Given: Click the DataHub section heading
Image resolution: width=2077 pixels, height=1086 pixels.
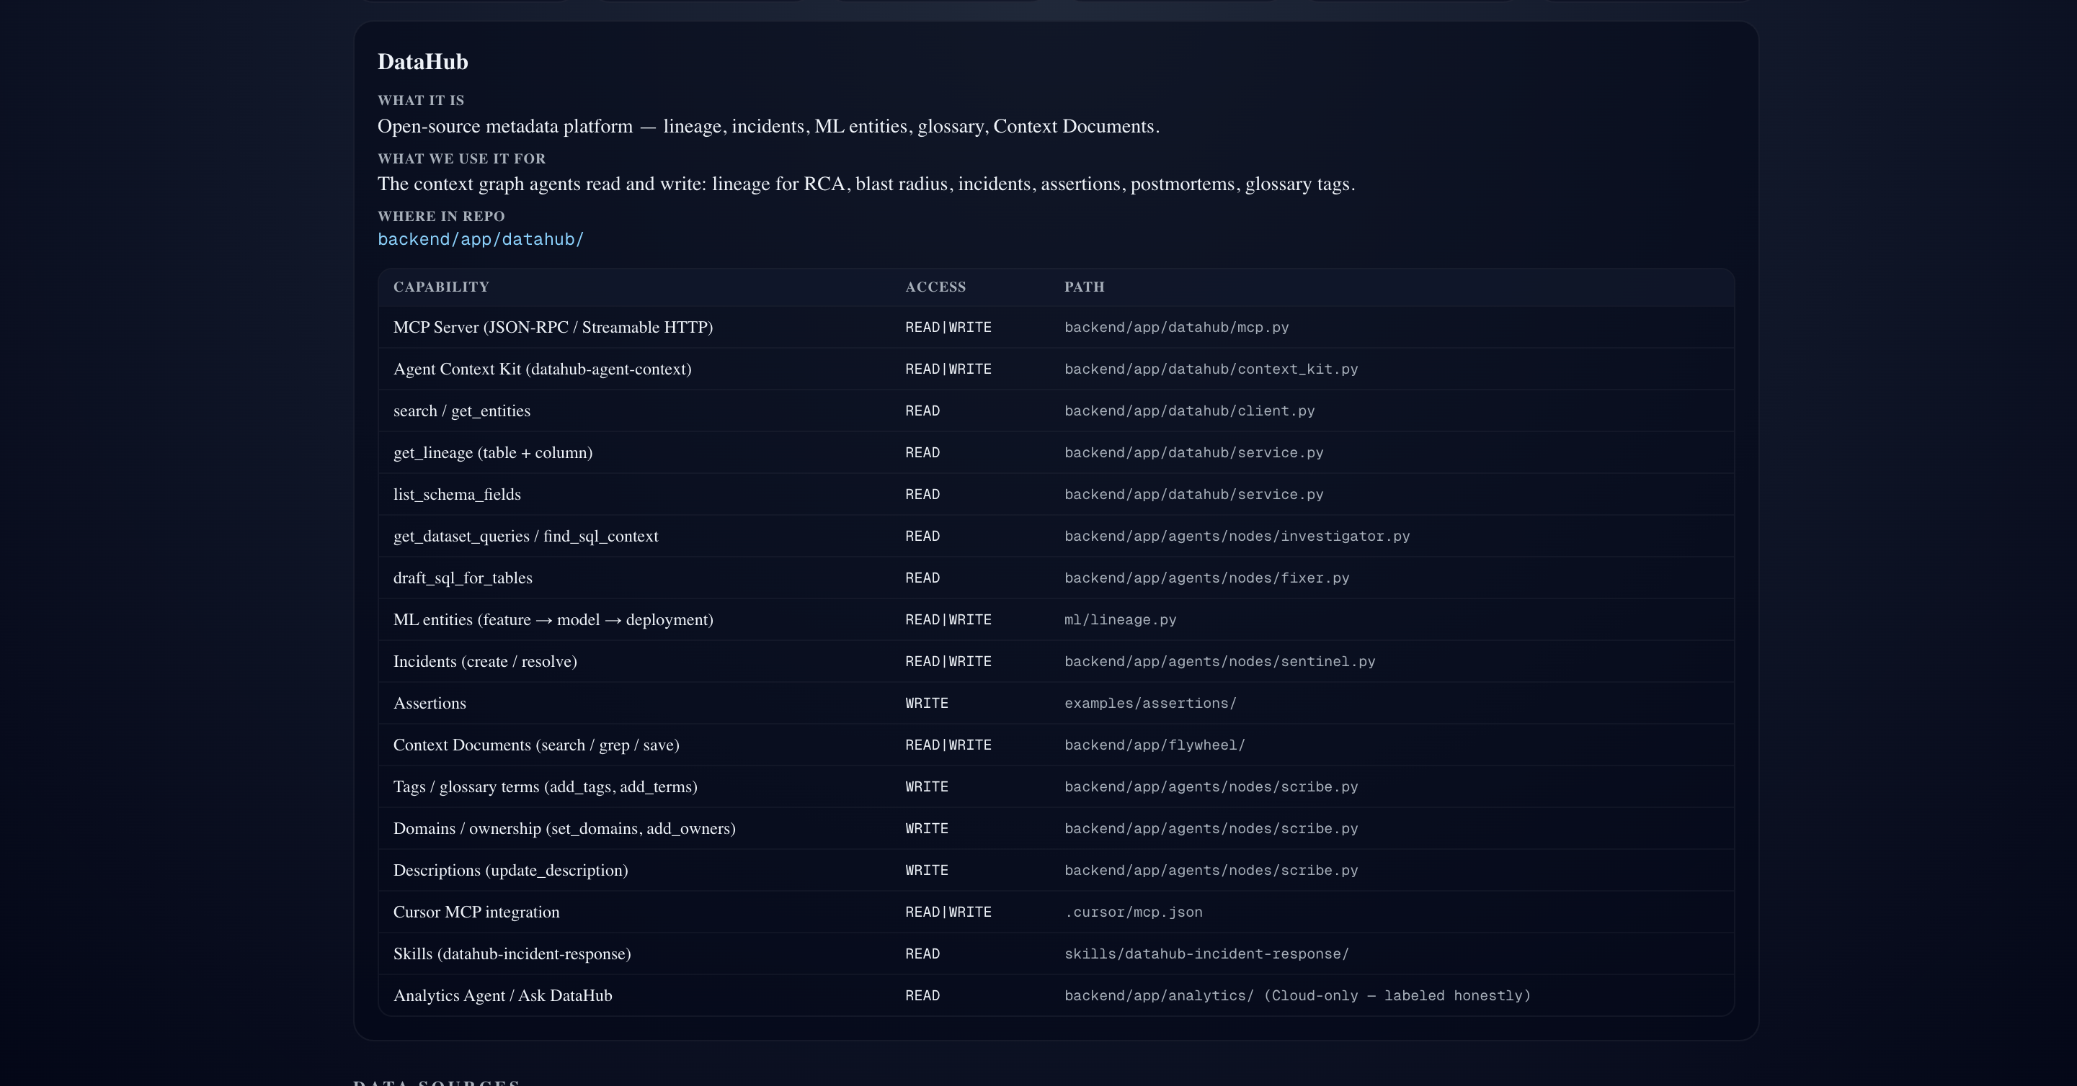Looking at the screenshot, I should [x=422, y=62].
